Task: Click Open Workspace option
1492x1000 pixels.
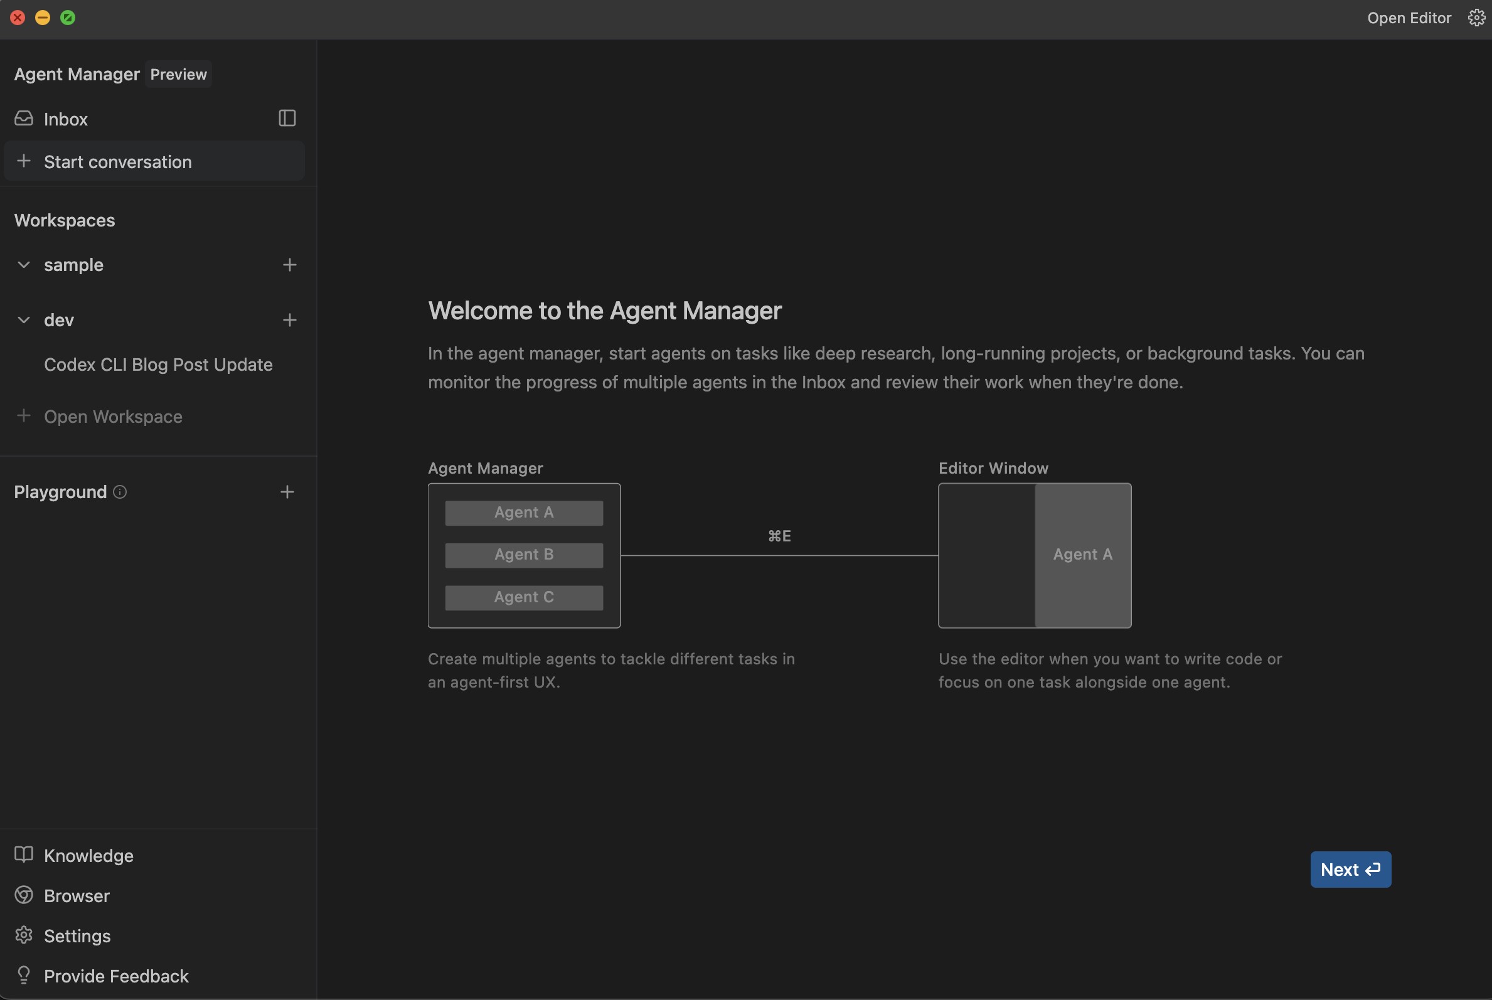Action: (113, 417)
